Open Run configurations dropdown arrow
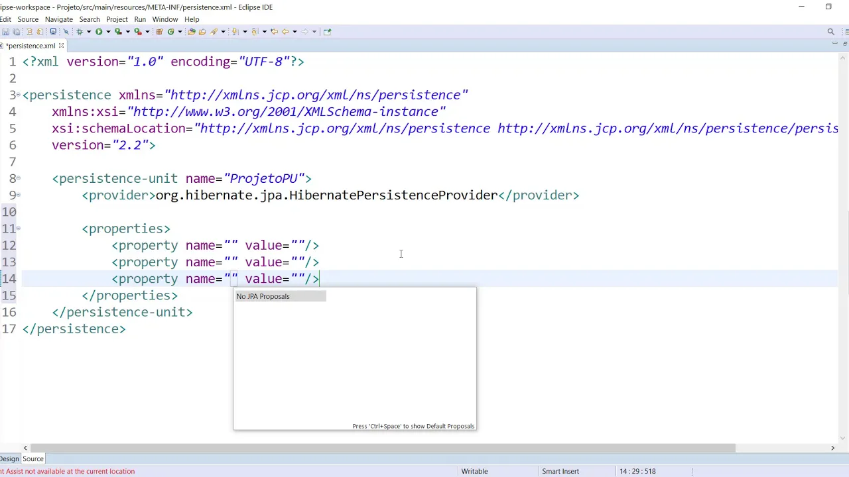Viewport: 849px width, 477px height. [x=108, y=31]
